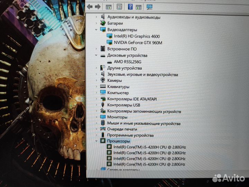
Task: Click Scan for hardware changes monitor icon
Action: 149,7
